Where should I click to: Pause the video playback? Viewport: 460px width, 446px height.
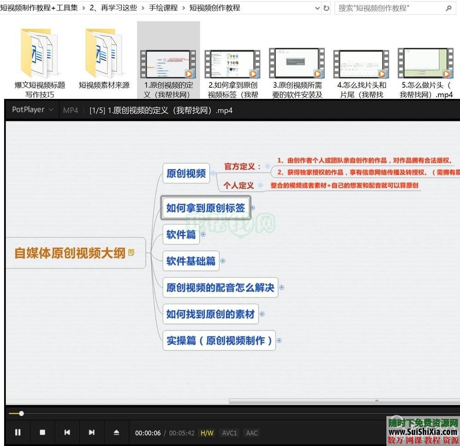coord(18,433)
